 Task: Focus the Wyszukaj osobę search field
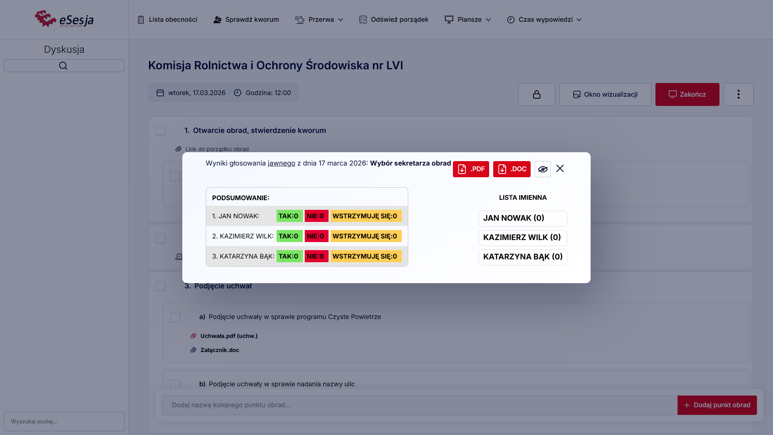point(64,421)
